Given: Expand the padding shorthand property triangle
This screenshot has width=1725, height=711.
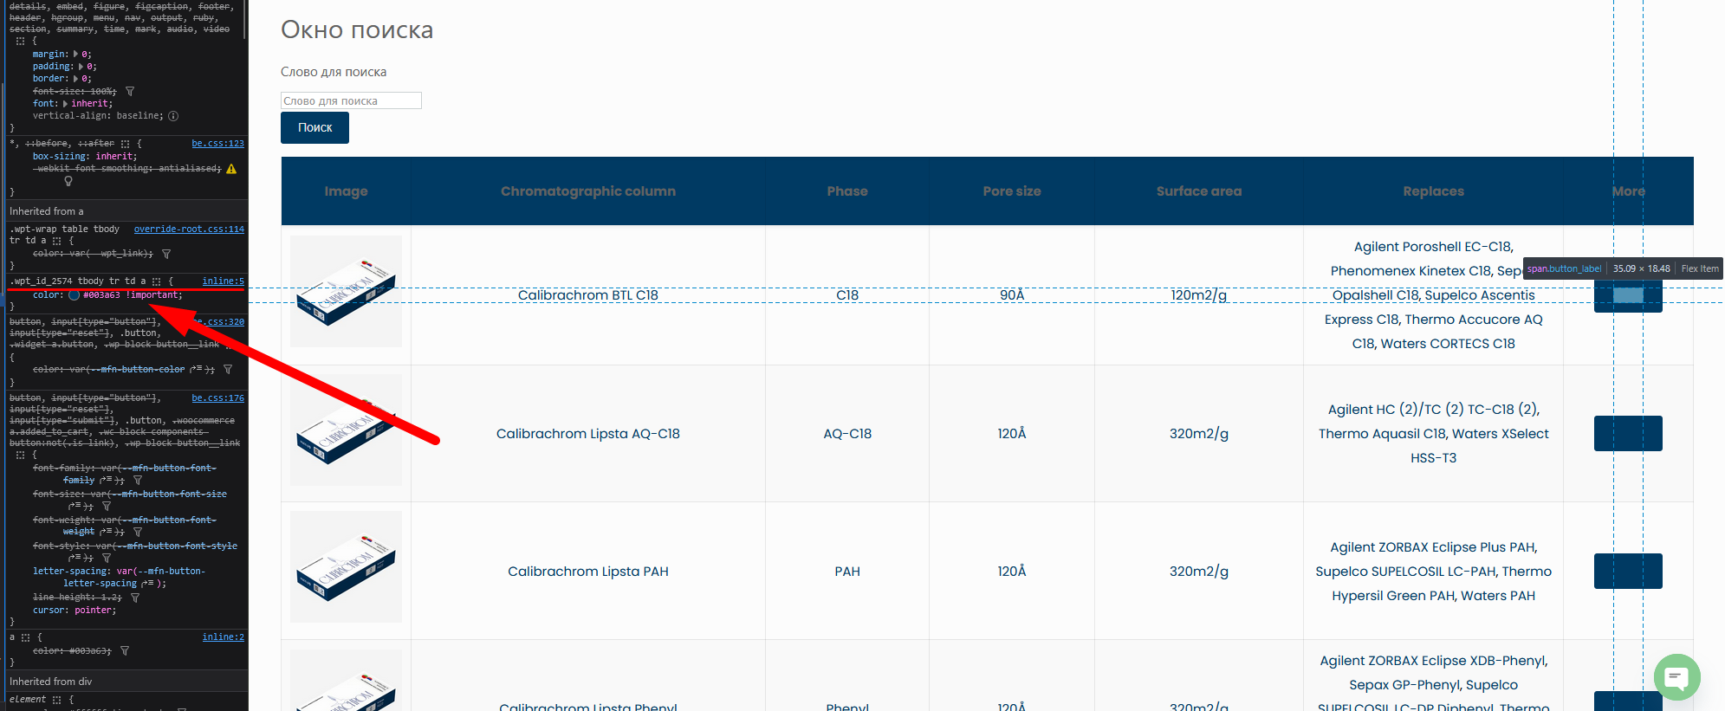Looking at the screenshot, I should coord(81,67).
